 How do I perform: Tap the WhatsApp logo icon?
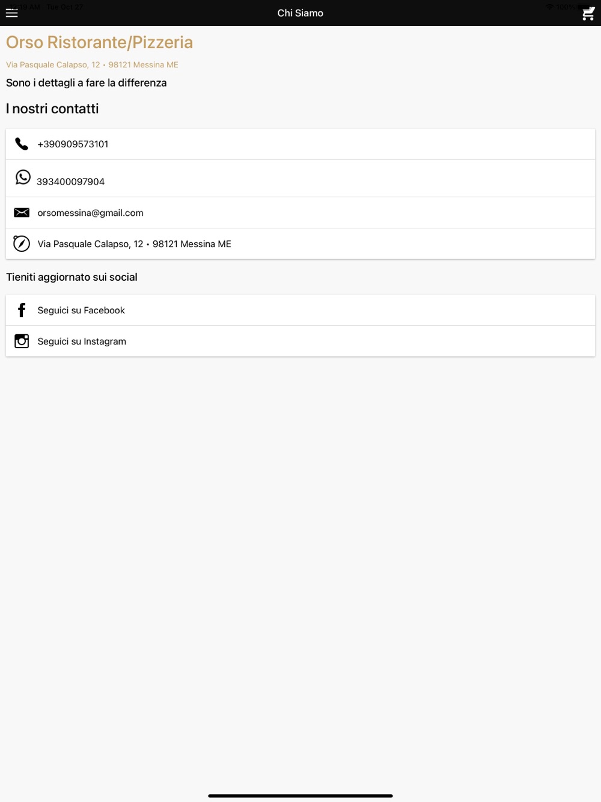coord(23,177)
